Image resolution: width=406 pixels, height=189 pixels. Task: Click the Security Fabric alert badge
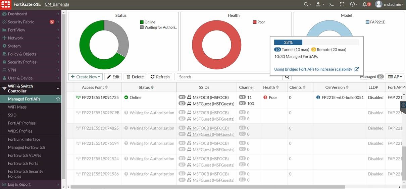52,22
